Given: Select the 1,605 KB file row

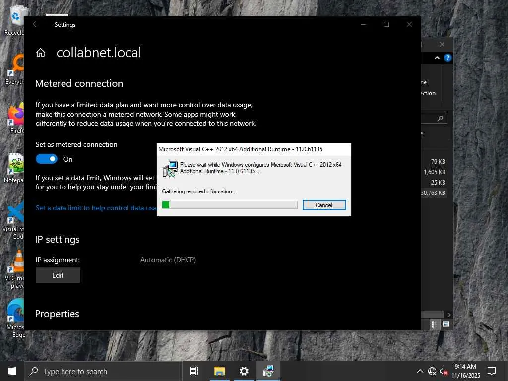Looking at the screenshot, I should pyautogui.click(x=433, y=172).
